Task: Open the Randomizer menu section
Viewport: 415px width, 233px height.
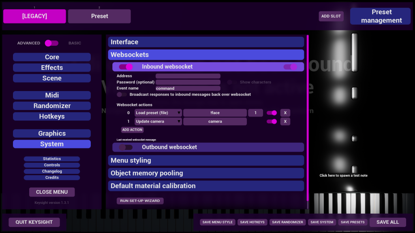Action: point(52,106)
